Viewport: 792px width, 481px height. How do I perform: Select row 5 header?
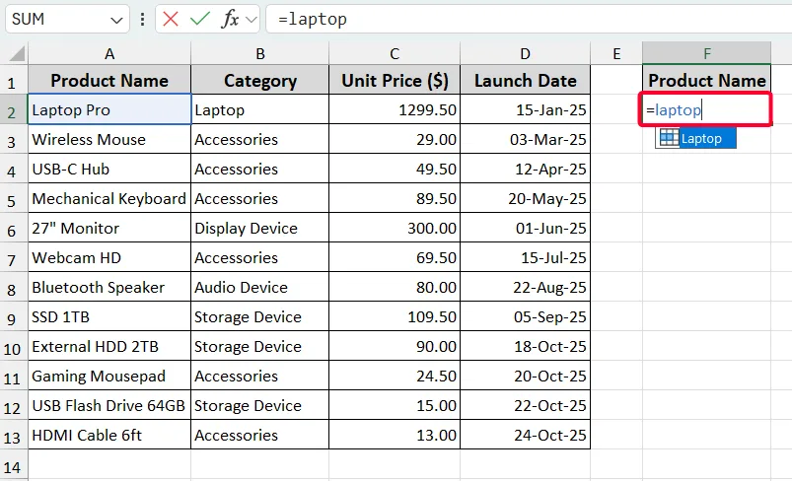(12, 200)
